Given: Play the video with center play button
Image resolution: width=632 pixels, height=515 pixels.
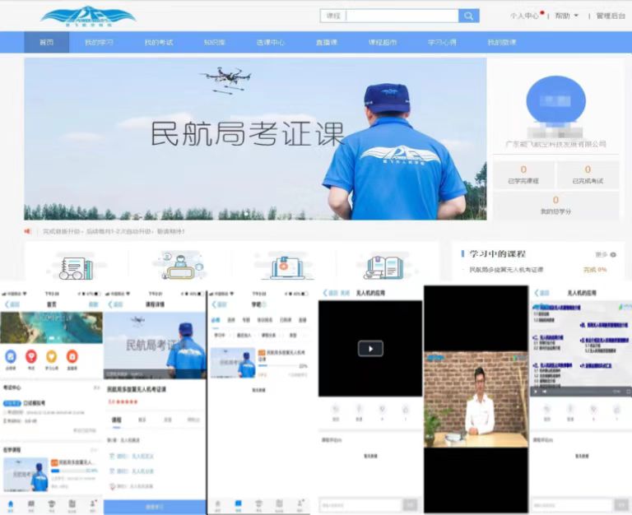Looking at the screenshot, I should [x=370, y=348].
